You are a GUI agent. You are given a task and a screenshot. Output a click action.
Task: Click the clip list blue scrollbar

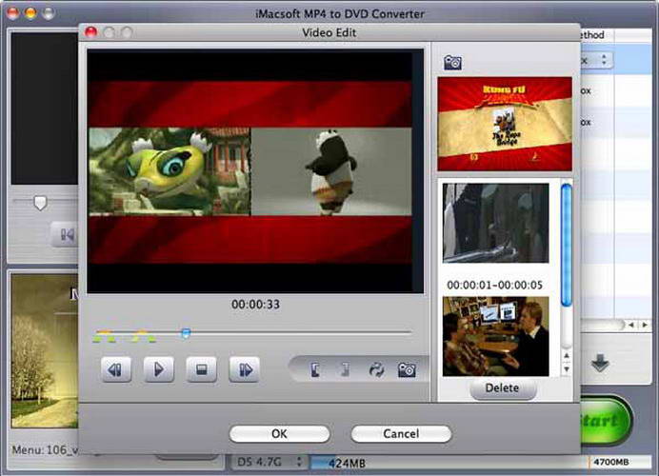pos(566,245)
